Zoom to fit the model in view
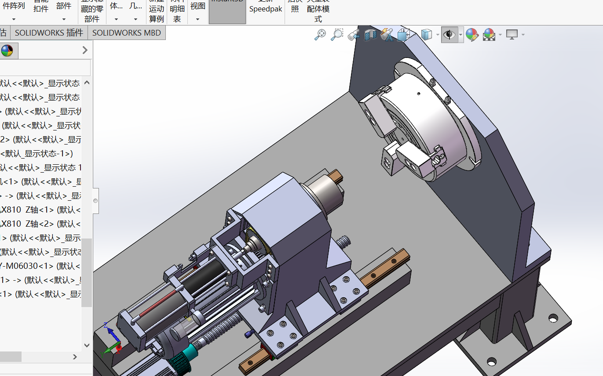 coord(320,34)
